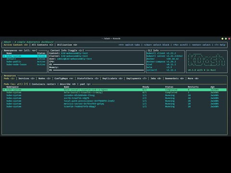Image resolution: width=231 pixels, height=173 pixels.
Task: Open the Utilization tab
Action: tap(67, 45)
